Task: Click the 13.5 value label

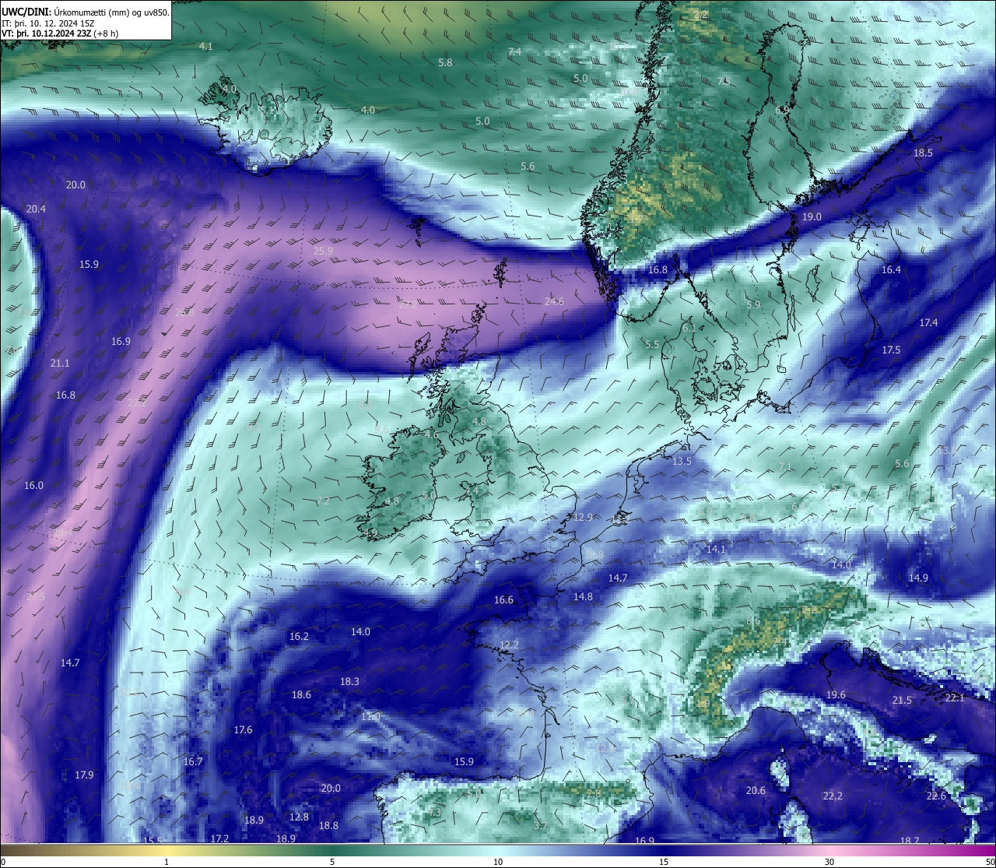Action: 682,461
